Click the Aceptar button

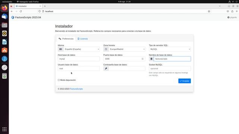click(184, 81)
